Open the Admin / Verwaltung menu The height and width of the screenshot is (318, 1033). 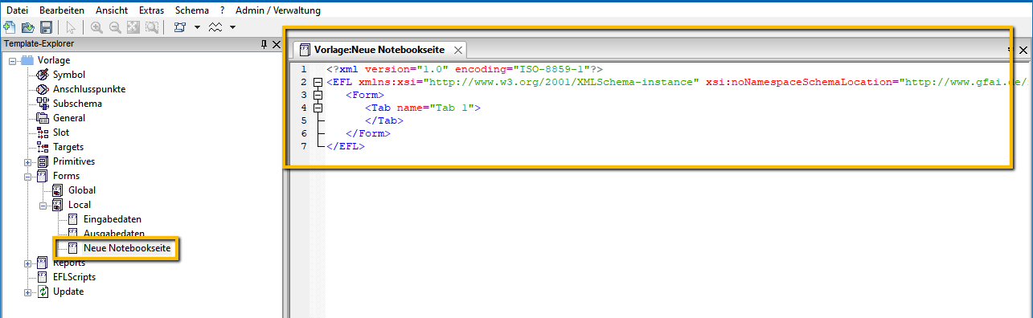278,10
